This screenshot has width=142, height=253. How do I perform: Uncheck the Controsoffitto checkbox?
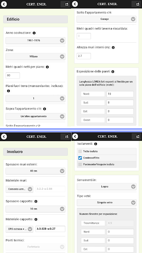[x=80, y=158]
